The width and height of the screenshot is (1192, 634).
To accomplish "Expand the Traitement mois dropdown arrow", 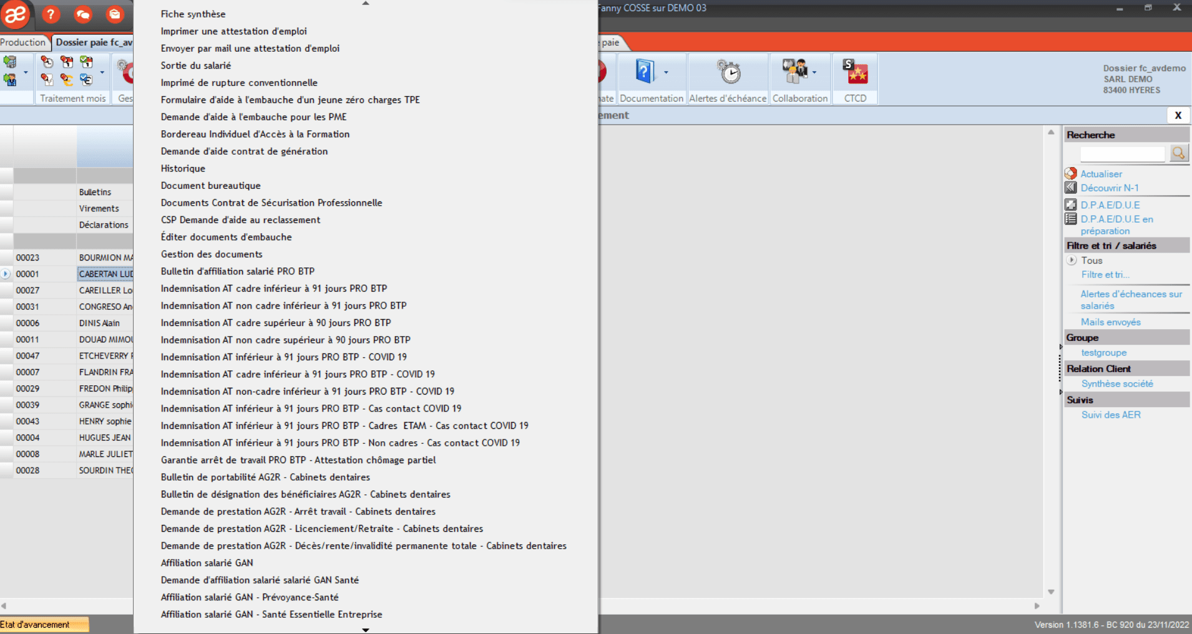I will point(102,73).
